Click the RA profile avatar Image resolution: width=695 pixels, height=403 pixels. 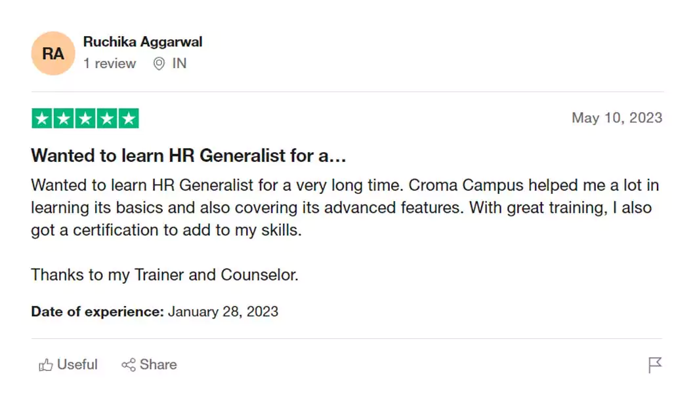[x=53, y=54]
